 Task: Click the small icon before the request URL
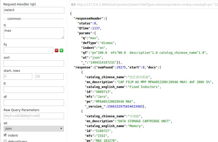[x=73, y=5]
